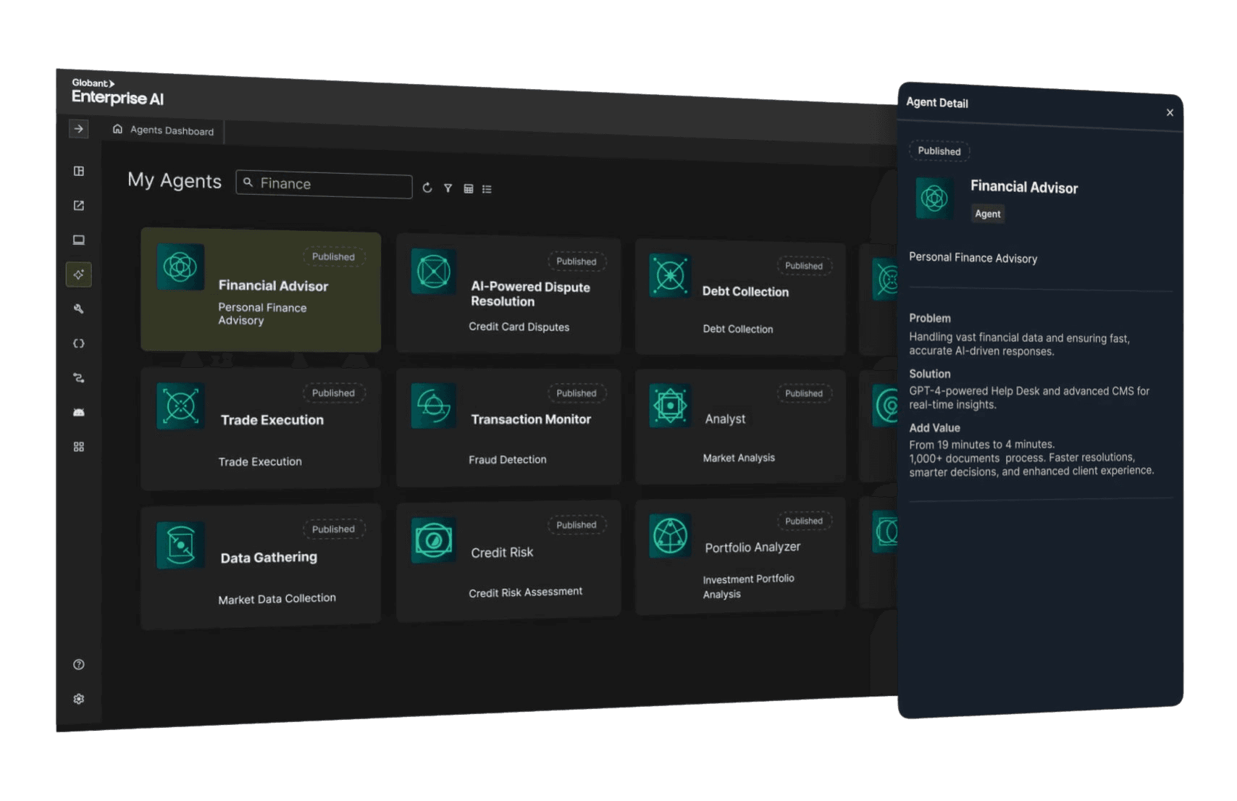Open the filter funnel icon

448,188
